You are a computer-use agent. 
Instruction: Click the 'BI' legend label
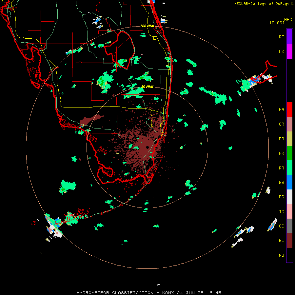tap(281, 241)
